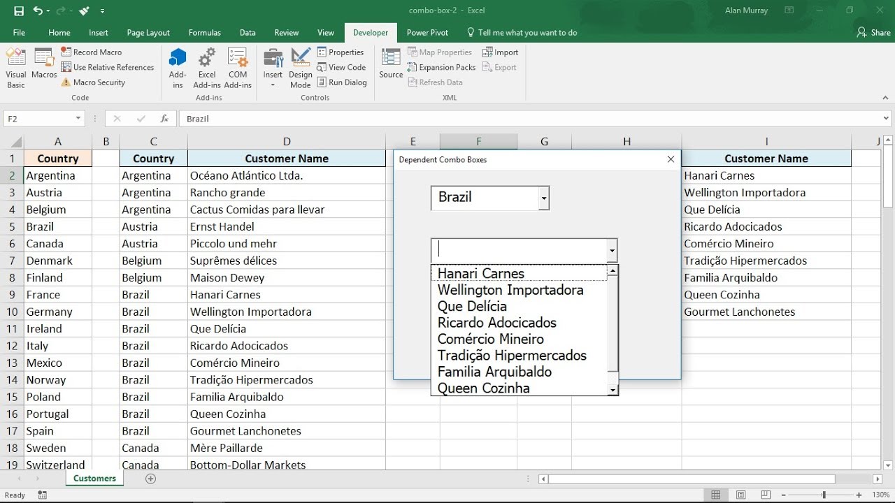Switch to the Power Pivot tab

click(427, 32)
